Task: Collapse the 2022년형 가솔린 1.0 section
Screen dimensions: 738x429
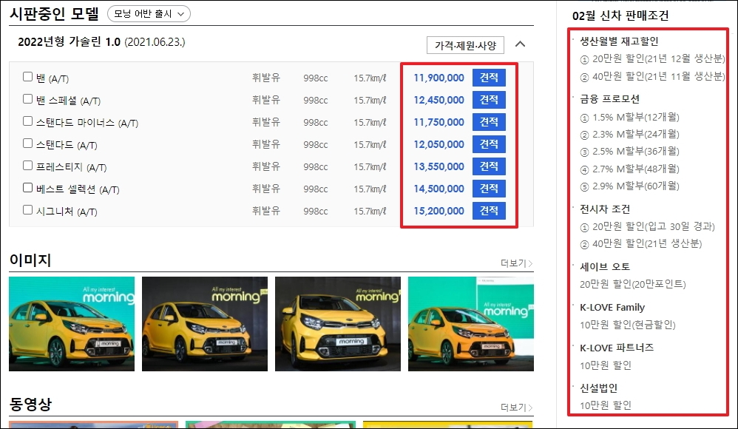Action: pyautogui.click(x=520, y=44)
